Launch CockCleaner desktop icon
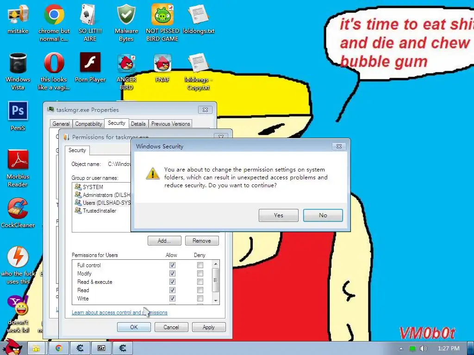474x355 pixels. pos(18,213)
